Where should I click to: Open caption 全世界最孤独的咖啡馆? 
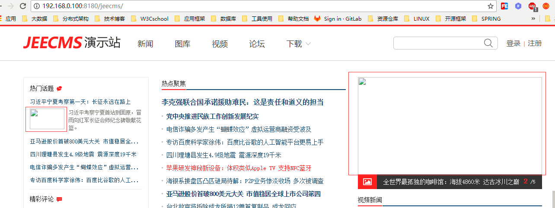coord(451,182)
